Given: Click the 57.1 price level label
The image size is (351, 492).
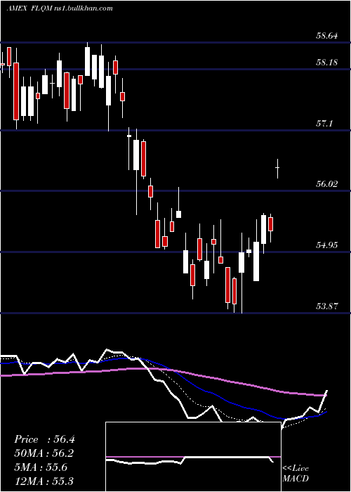Looking at the screenshot, I should pyautogui.click(x=324, y=124).
